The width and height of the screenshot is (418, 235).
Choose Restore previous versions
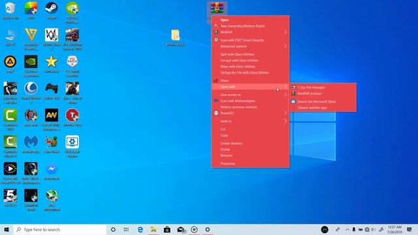(x=250, y=107)
